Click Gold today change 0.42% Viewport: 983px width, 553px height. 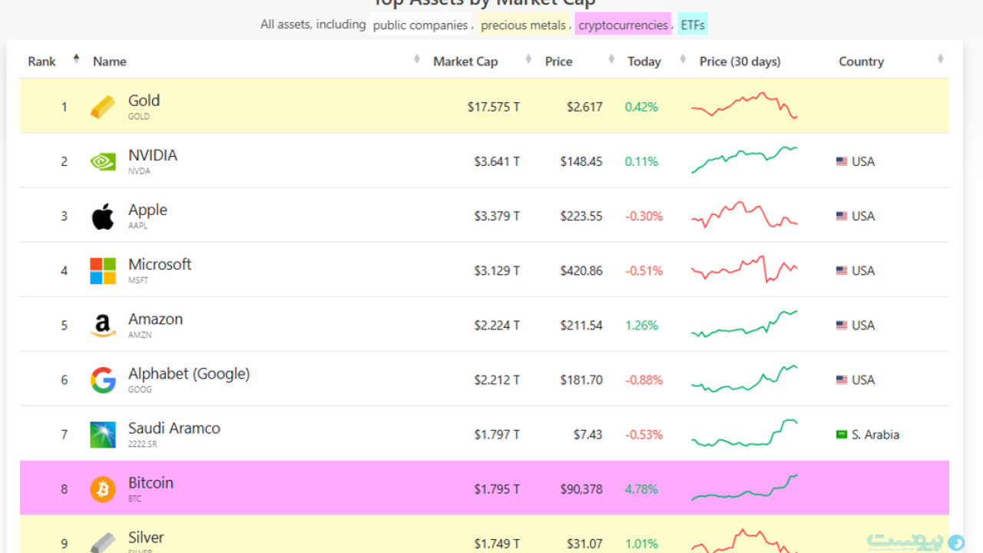click(641, 108)
